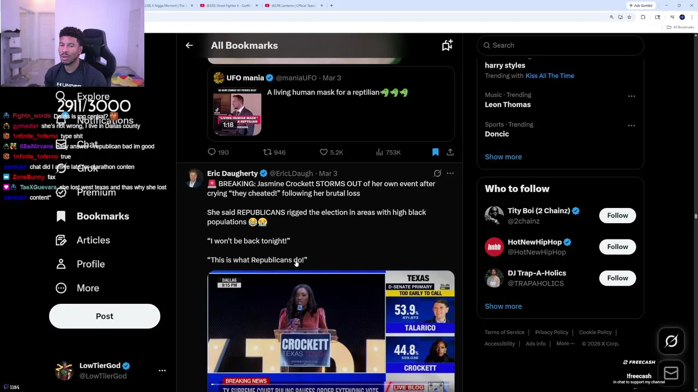Open Terms of Service link

(x=504, y=332)
